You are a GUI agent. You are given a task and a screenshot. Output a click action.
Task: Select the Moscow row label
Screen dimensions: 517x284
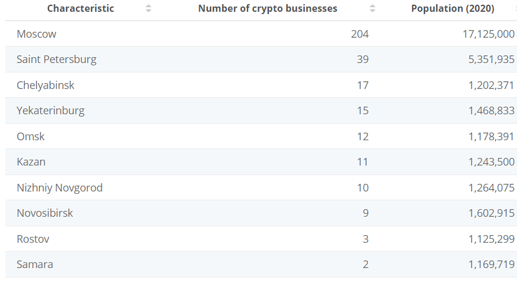(37, 34)
